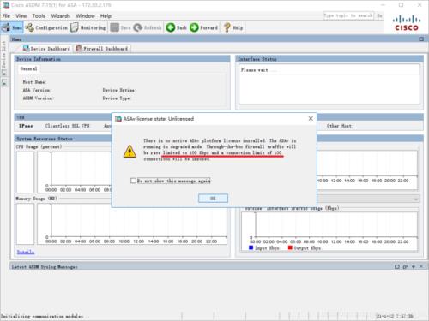Switch to the Firewall Dashboard tab

tap(102, 49)
